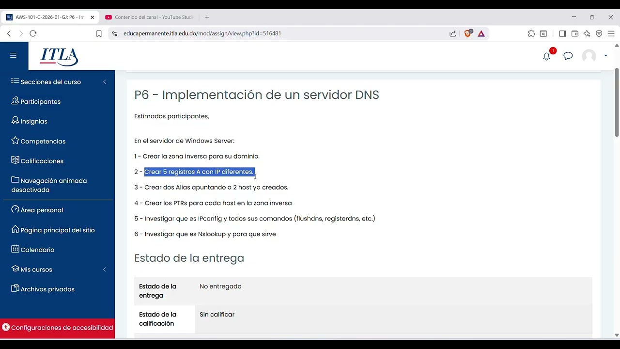620x349 pixels.
Task: Open the notifications bell
Action: (546, 56)
